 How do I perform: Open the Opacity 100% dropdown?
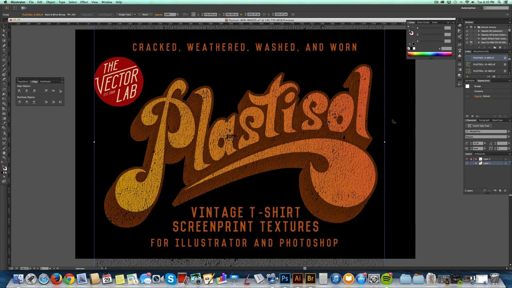178,14
